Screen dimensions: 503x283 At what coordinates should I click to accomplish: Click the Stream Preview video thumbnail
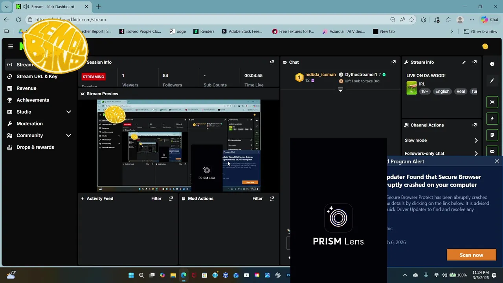click(x=179, y=146)
